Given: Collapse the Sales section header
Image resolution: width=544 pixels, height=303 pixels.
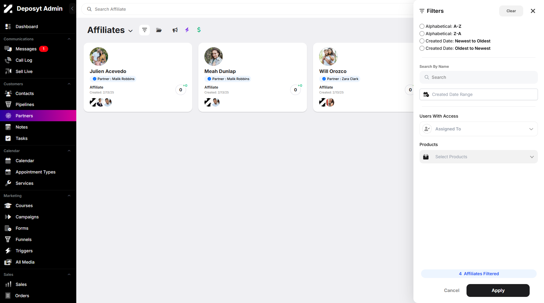Looking at the screenshot, I should coord(69,275).
